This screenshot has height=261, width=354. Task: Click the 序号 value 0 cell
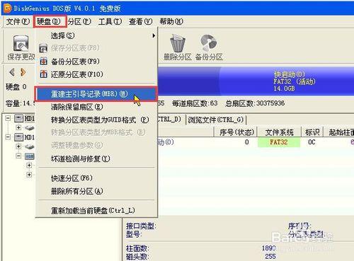coord(246,142)
